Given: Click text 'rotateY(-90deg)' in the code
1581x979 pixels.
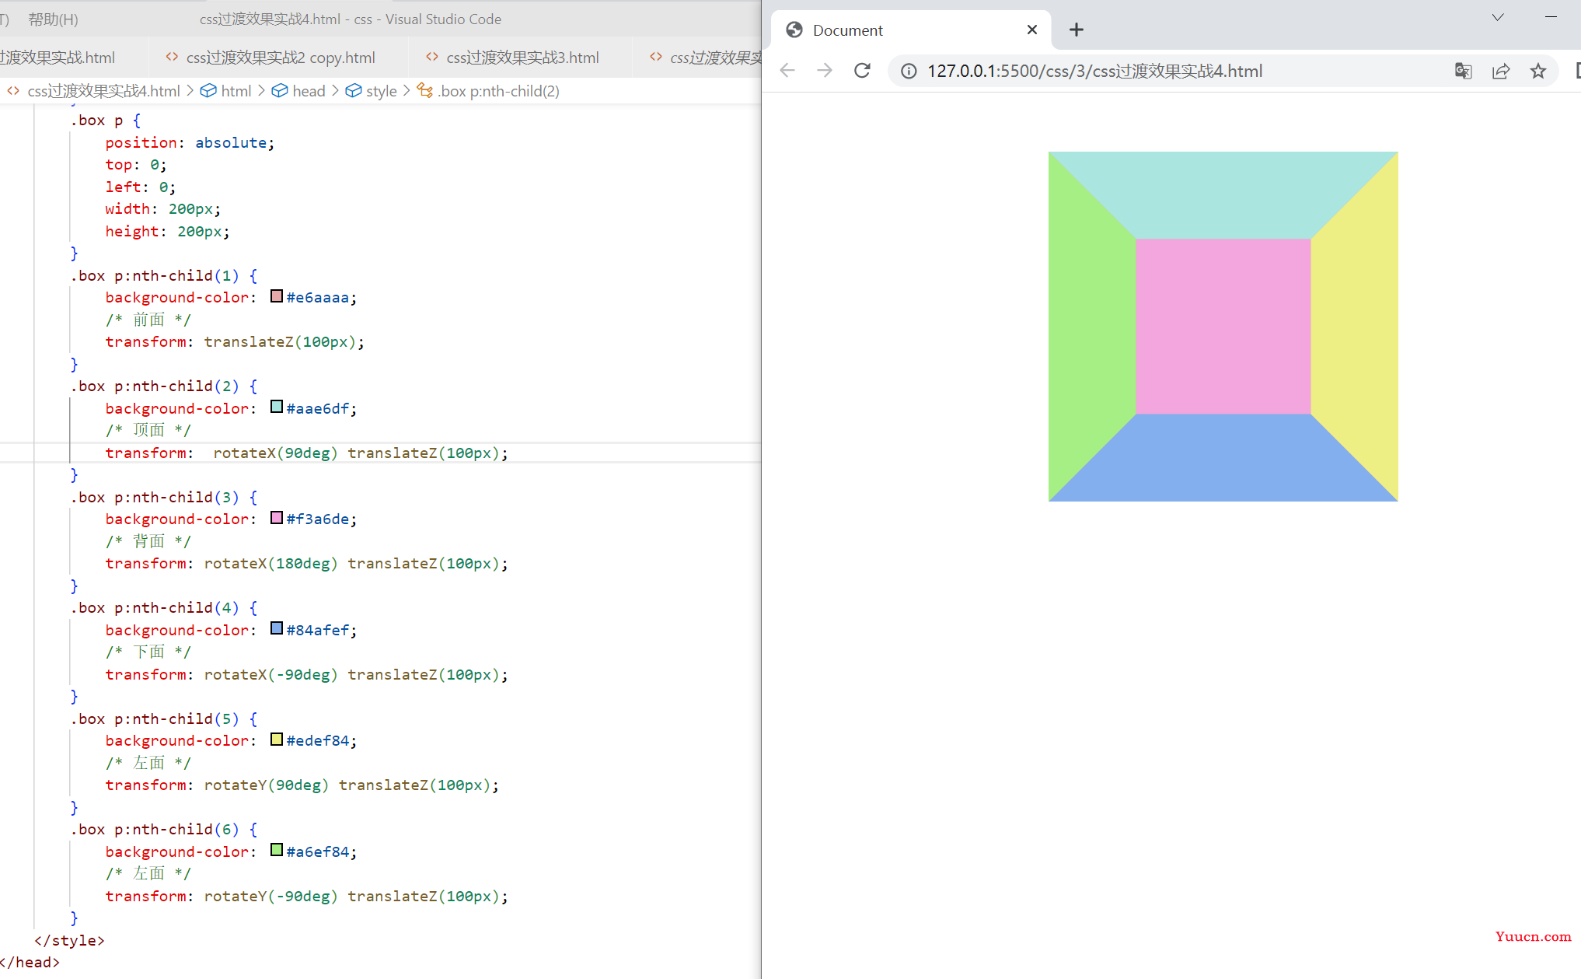Looking at the screenshot, I should 270,896.
